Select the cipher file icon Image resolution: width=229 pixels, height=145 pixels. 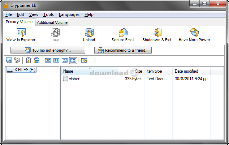(x=65, y=78)
